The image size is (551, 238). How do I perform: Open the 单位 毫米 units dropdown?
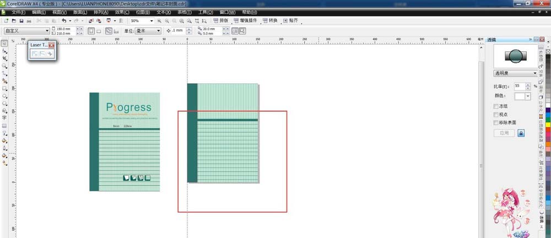159,31
